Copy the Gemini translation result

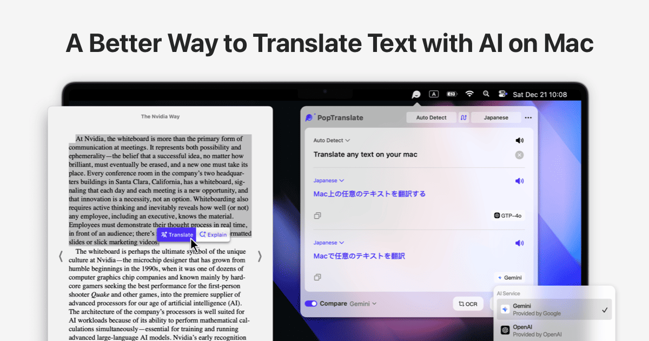point(317,277)
